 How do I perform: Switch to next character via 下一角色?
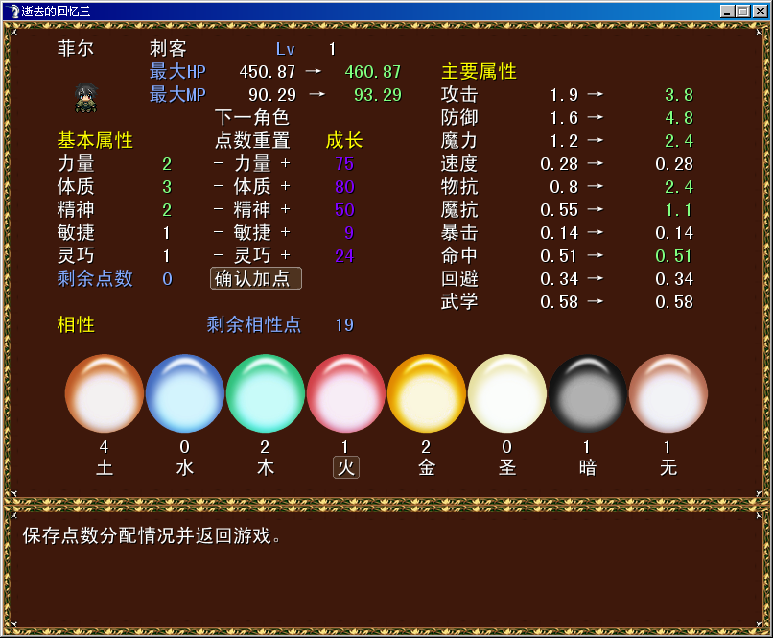[252, 117]
